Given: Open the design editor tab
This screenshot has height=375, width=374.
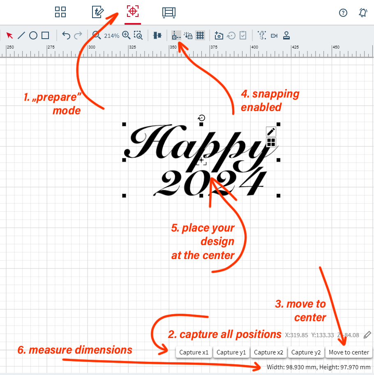Looking at the screenshot, I should pos(98,12).
